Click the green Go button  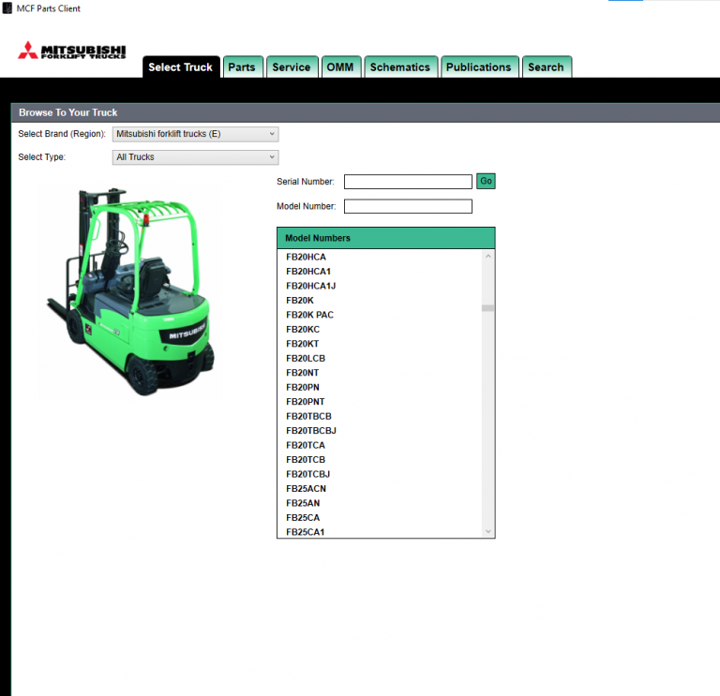pyautogui.click(x=486, y=181)
